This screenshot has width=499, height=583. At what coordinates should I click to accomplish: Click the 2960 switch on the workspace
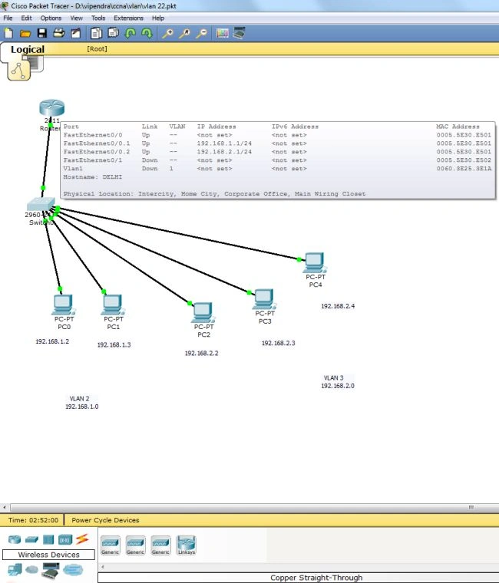point(41,204)
